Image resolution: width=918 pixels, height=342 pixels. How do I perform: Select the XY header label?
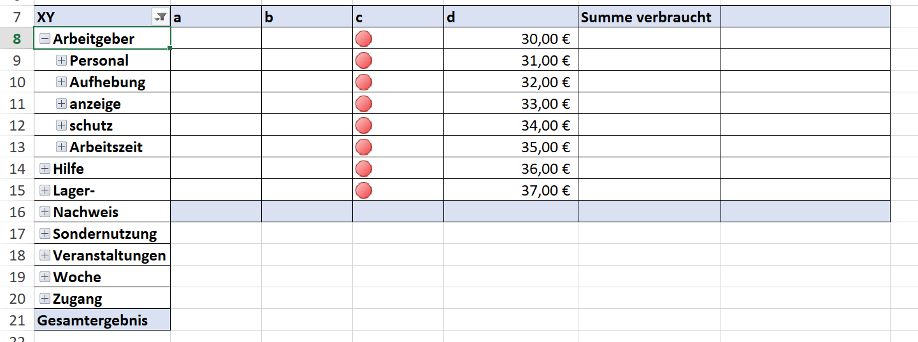pyautogui.click(x=46, y=17)
